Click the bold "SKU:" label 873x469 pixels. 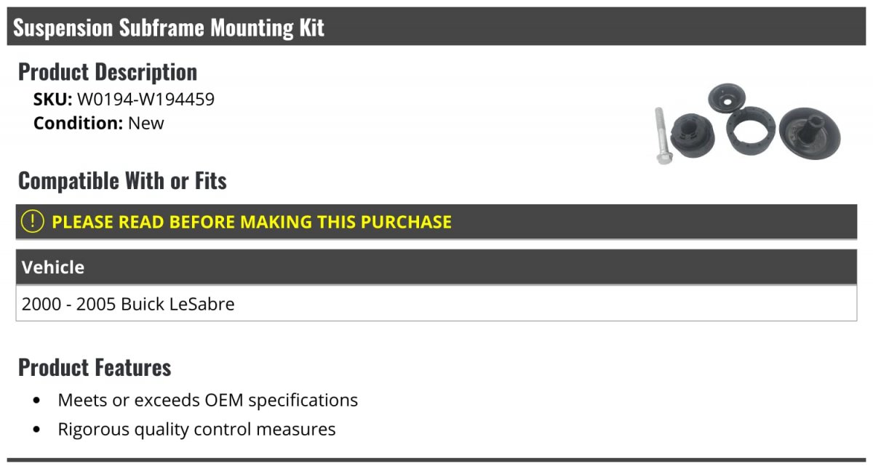[x=53, y=100]
